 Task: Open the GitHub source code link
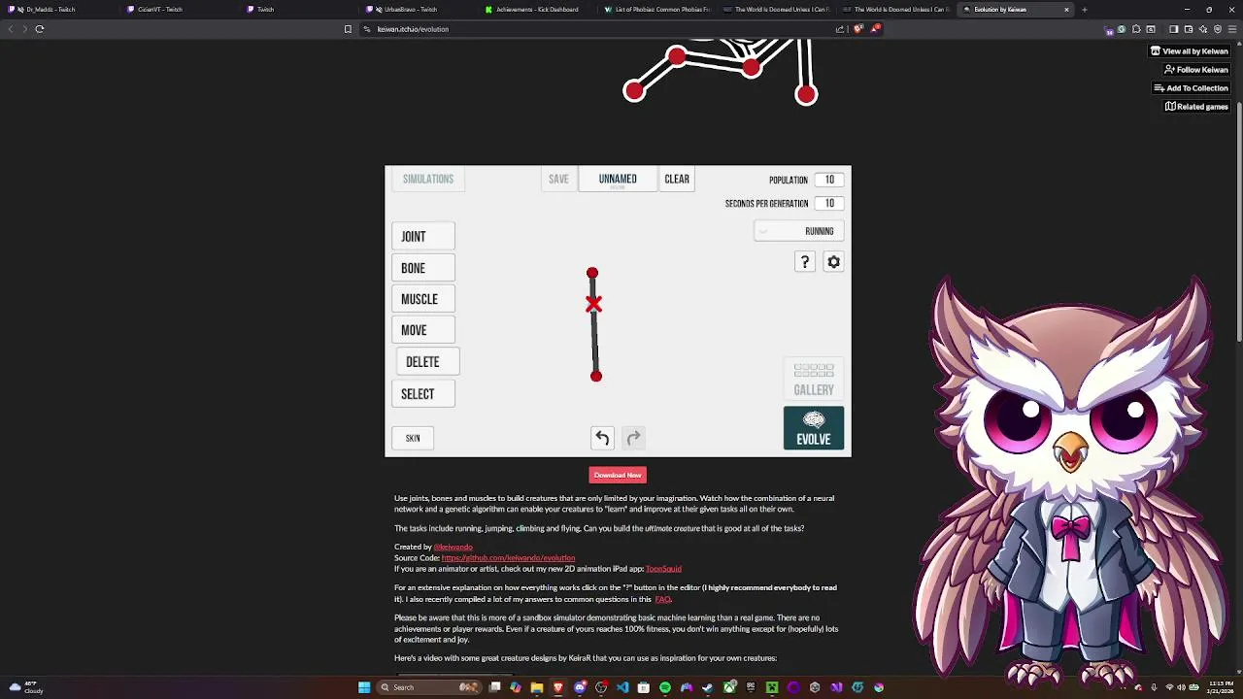tap(508, 558)
